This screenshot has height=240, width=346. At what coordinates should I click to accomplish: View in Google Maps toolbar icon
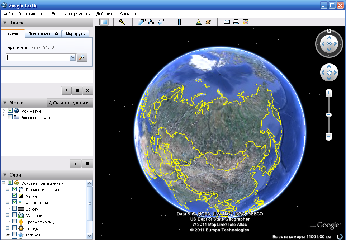click(x=246, y=22)
